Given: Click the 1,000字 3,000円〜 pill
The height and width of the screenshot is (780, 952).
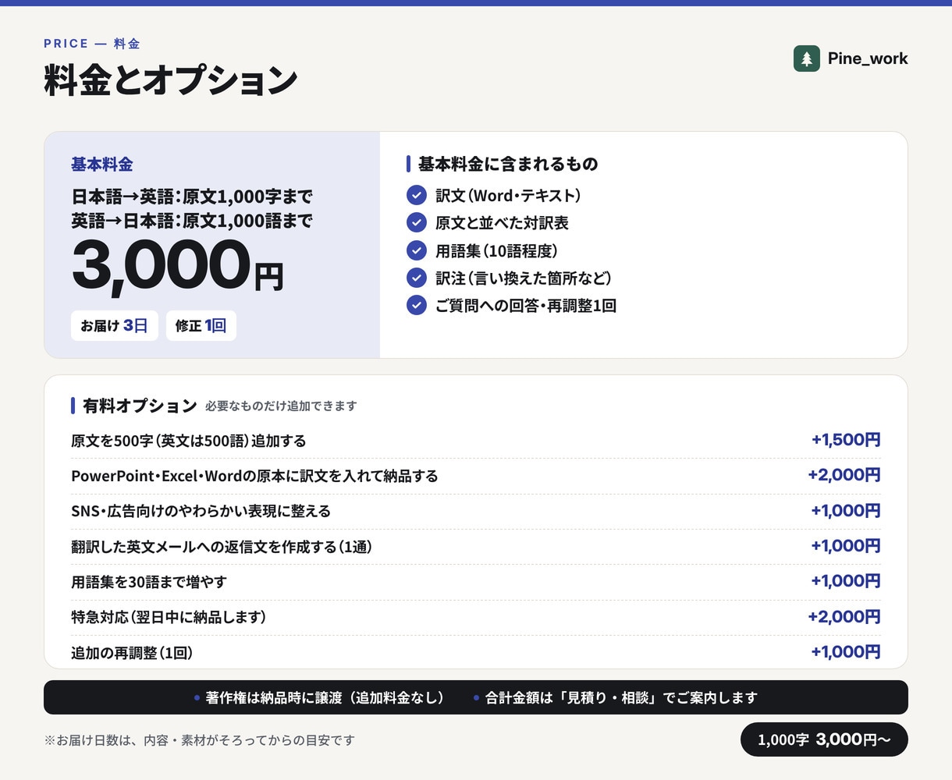Looking at the screenshot, I should click(x=824, y=739).
